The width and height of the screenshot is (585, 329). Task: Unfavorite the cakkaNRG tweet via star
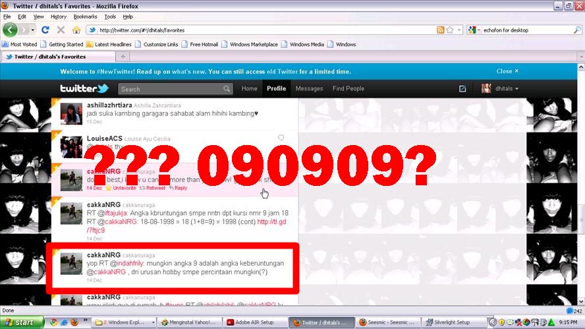108,188
